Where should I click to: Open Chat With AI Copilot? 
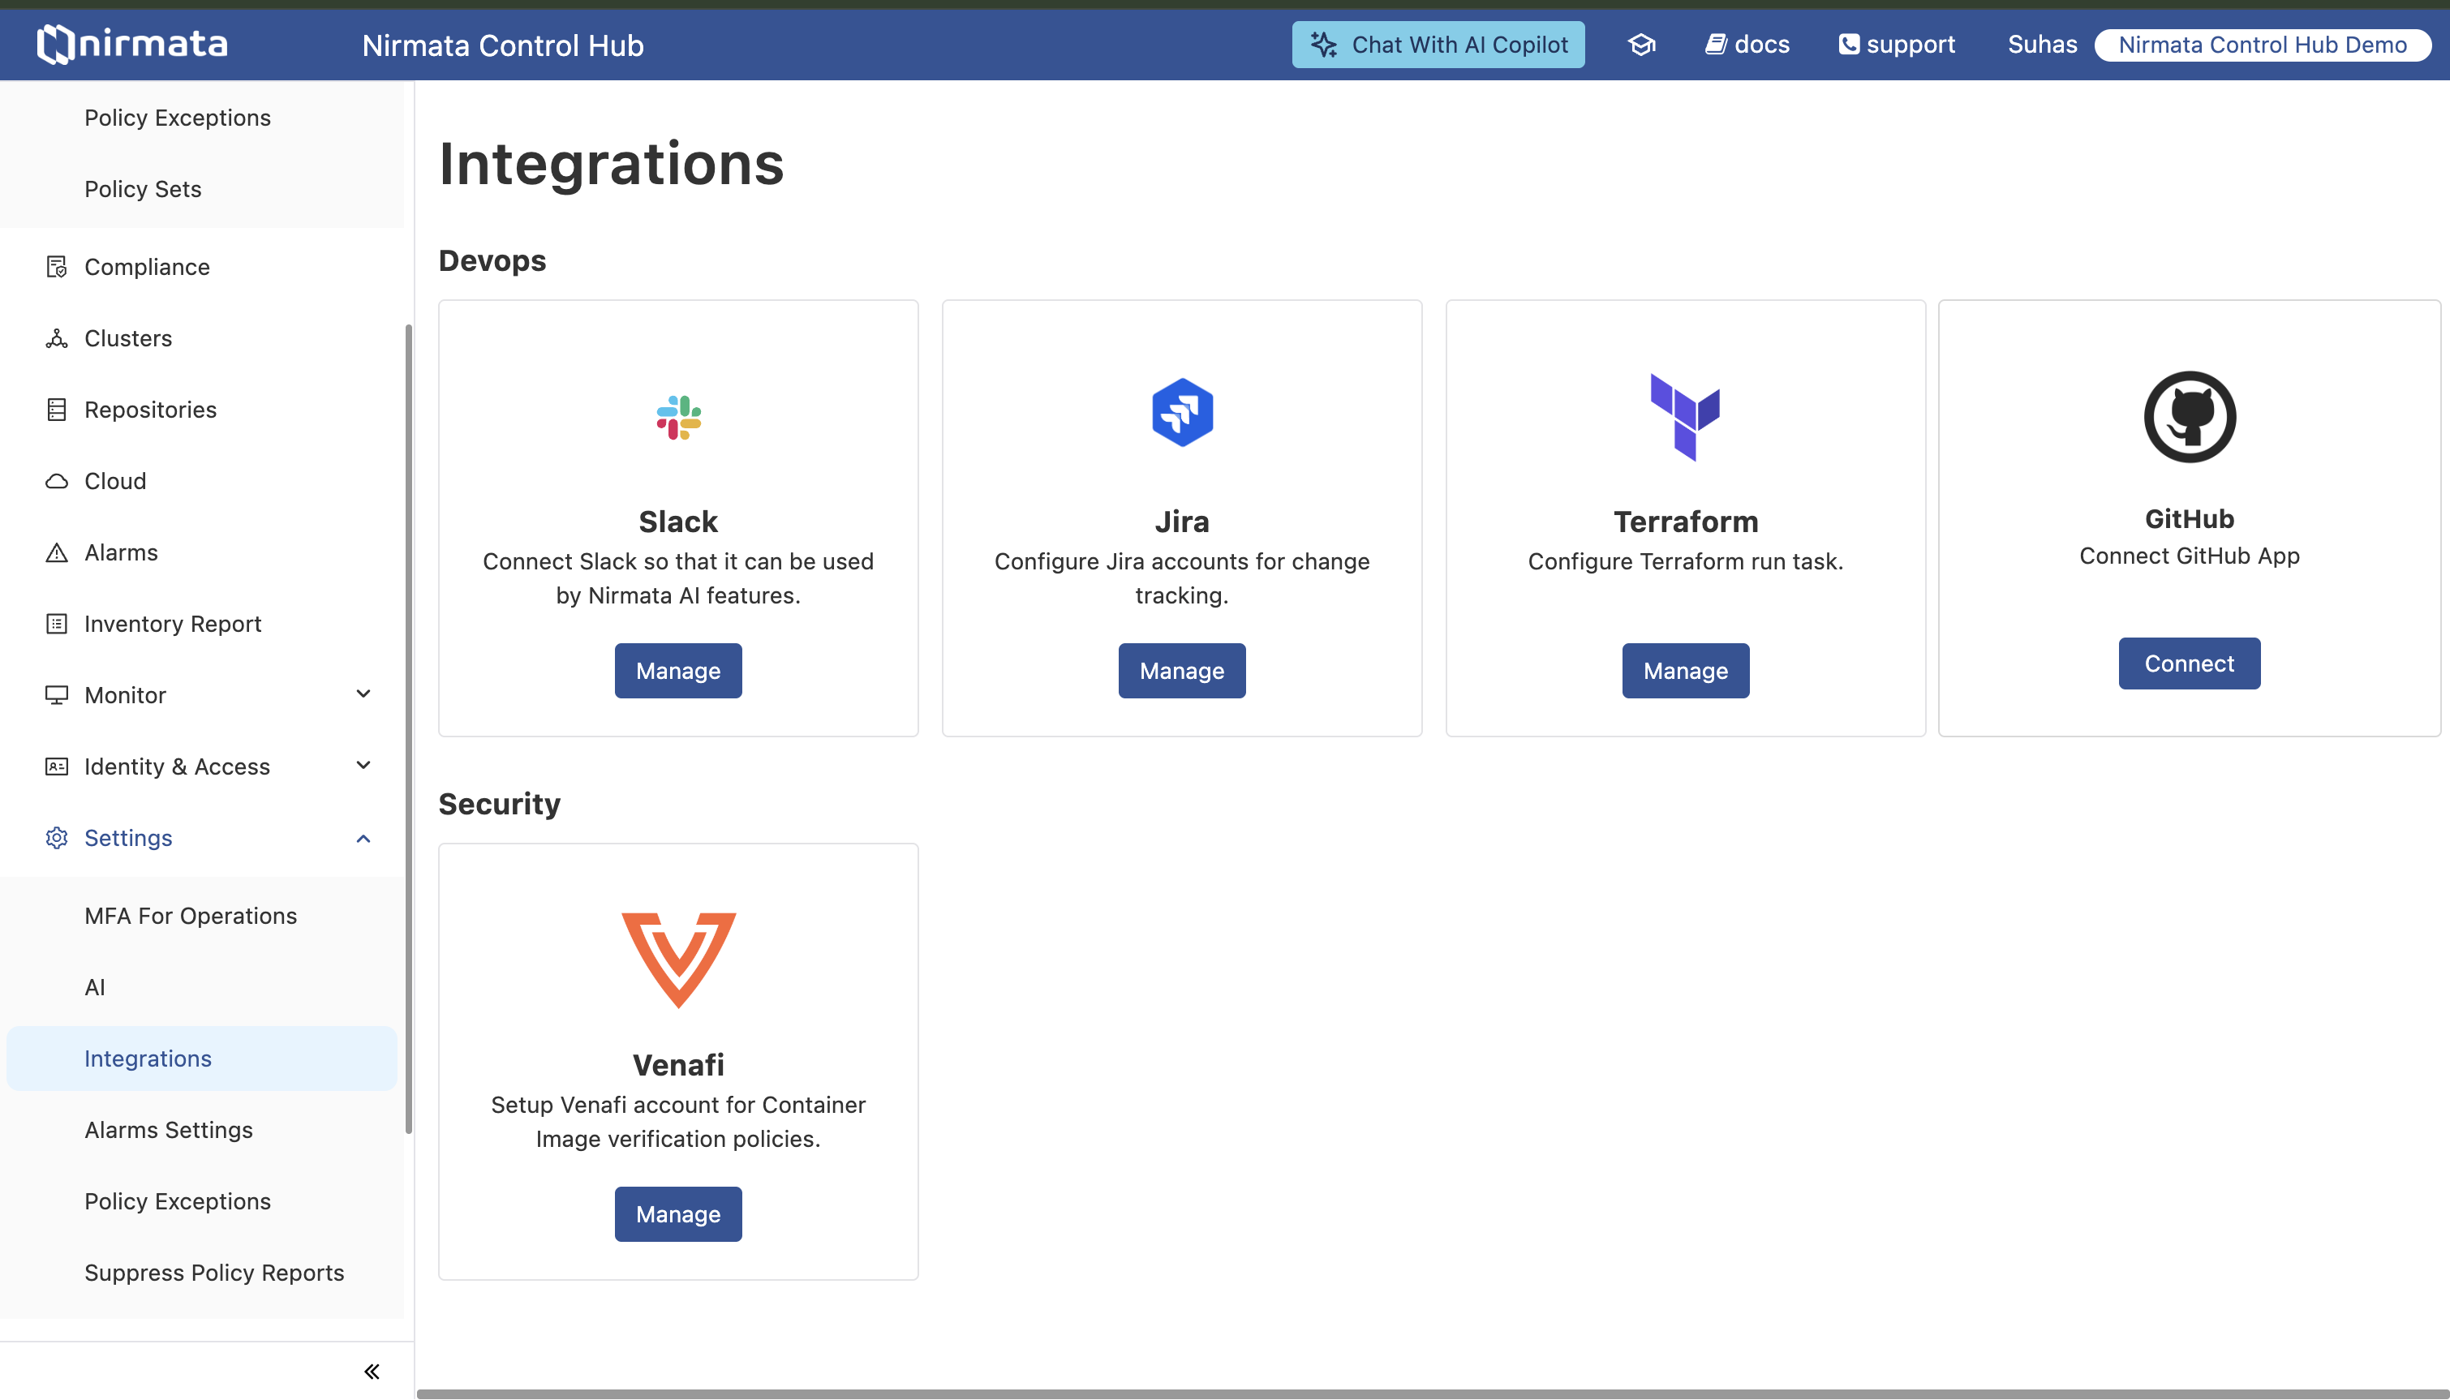point(1438,45)
